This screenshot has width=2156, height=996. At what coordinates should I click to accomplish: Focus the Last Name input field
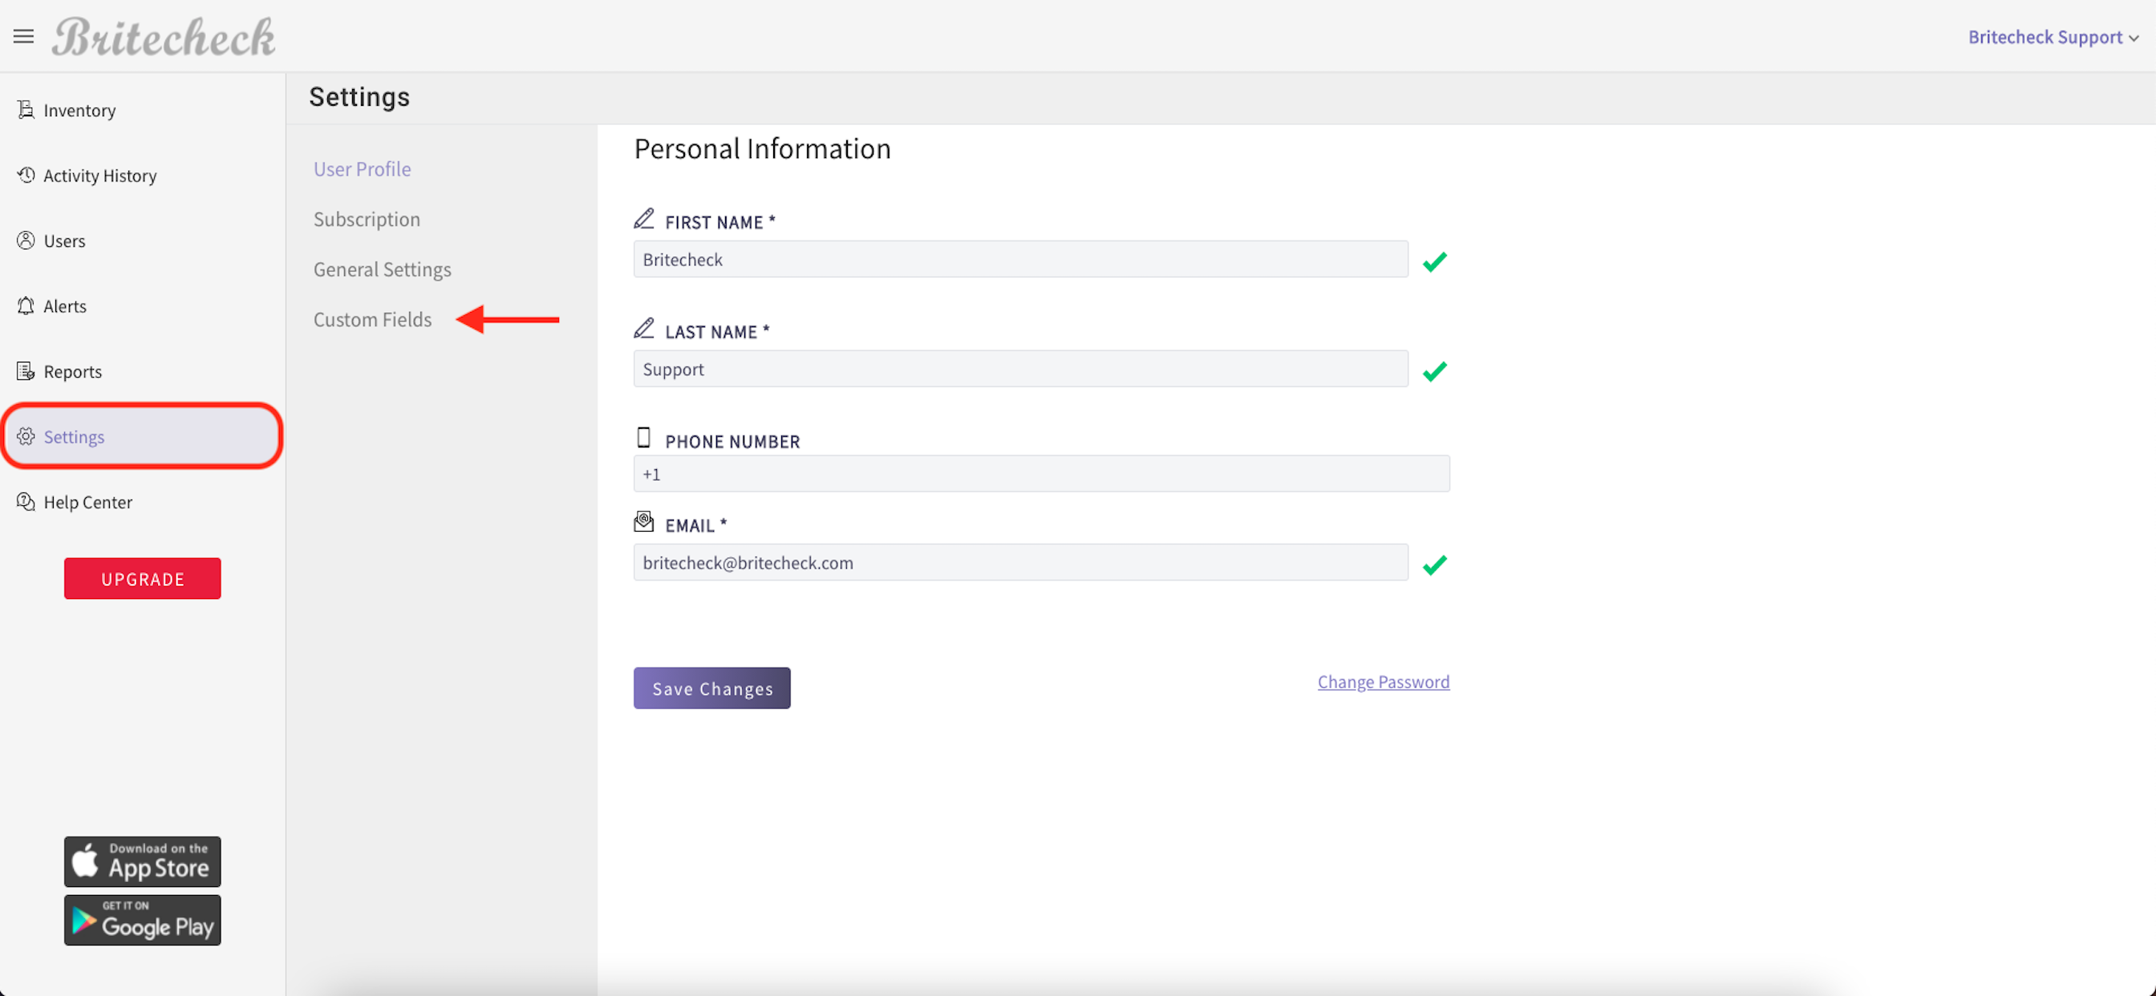pos(1020,368)
